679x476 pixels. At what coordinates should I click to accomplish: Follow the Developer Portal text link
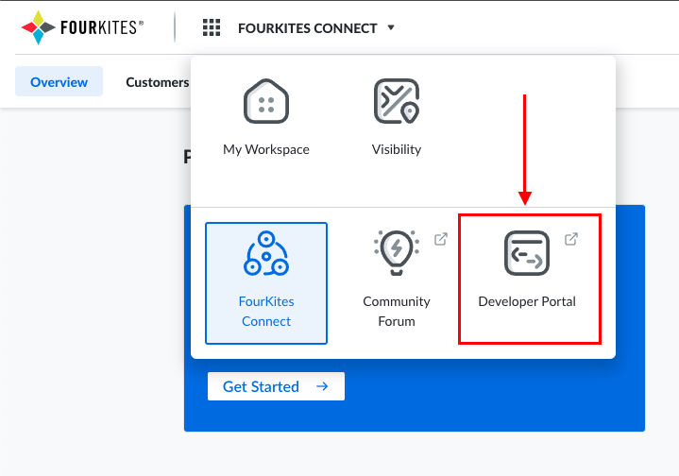coord(527,301)
